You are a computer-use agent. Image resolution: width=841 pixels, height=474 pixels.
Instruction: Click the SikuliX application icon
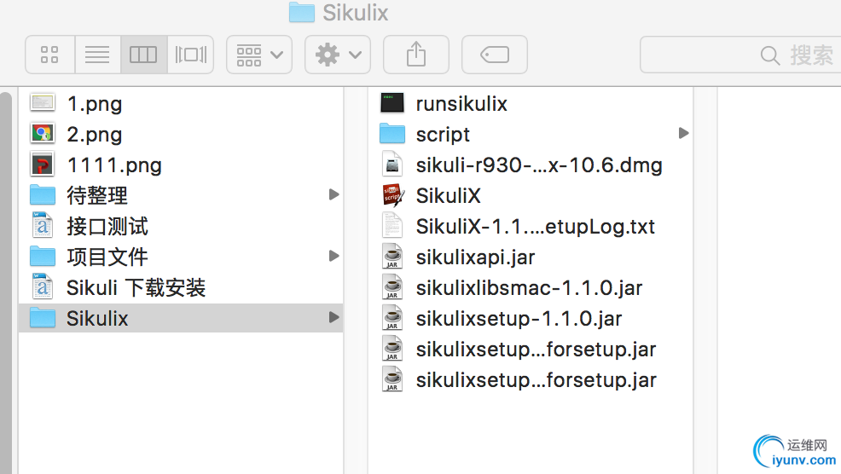393,195
